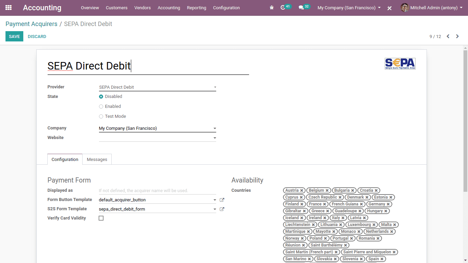Go to next record arrow

[x=457, y=36]
